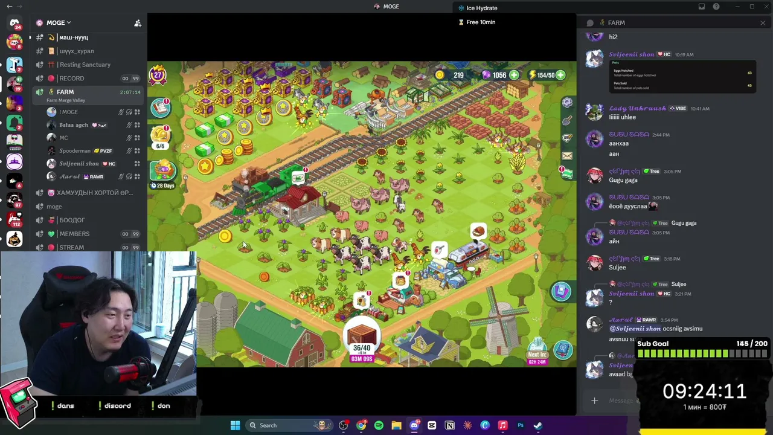Screen dimensions: 773x435
Task: Open the game mailbox envelope icon
Action: click(567, 155)
